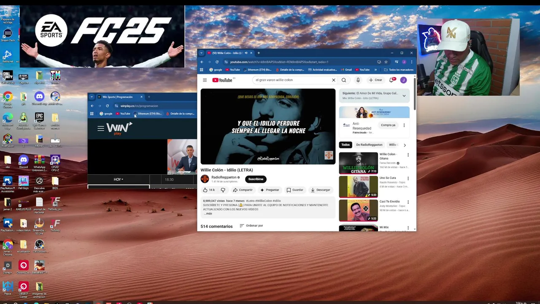Open the Chrome three-dot menu
Image resolution: width=540 pixels, height=304 pixels.
click(x=411, y=62)
